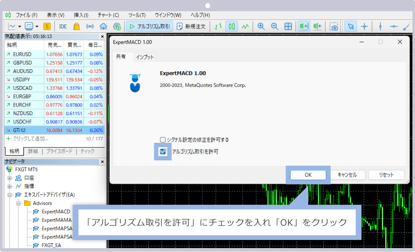Open the Market shopping bag icon
The image size is (415, 252).
(x=77, y=26)
